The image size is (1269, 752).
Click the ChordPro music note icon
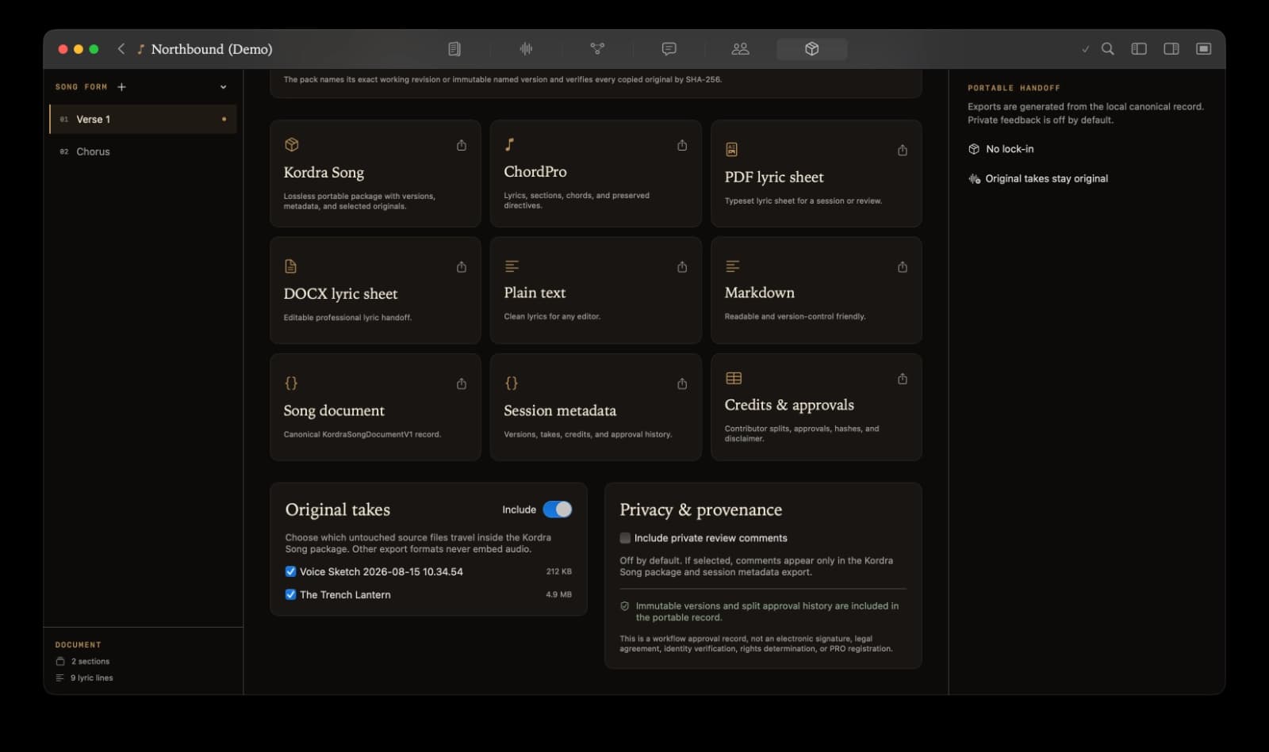click(510, 144)
